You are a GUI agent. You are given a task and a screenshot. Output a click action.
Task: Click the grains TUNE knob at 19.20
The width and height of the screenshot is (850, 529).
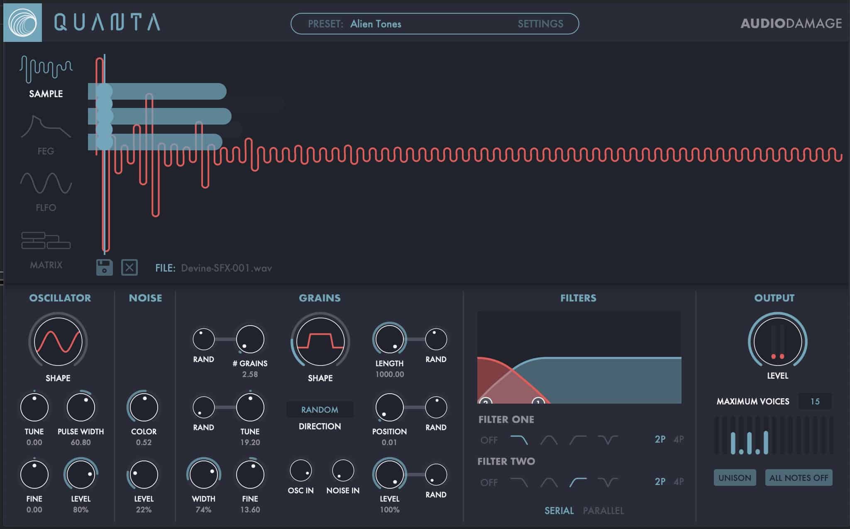coord(250,407)
